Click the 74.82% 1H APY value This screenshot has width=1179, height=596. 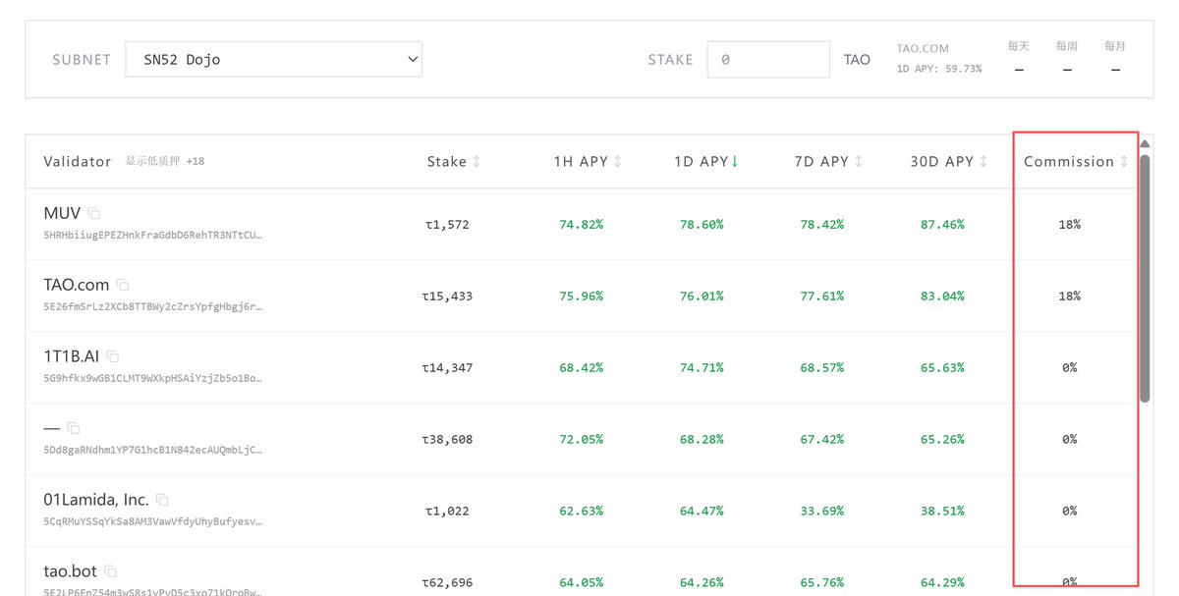(x=581, y=225)
